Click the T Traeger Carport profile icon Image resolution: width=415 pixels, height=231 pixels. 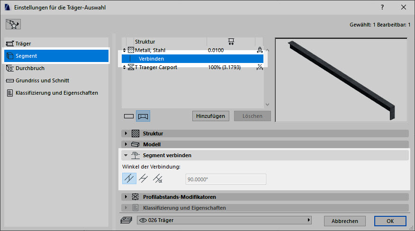(x=131, y=67)
